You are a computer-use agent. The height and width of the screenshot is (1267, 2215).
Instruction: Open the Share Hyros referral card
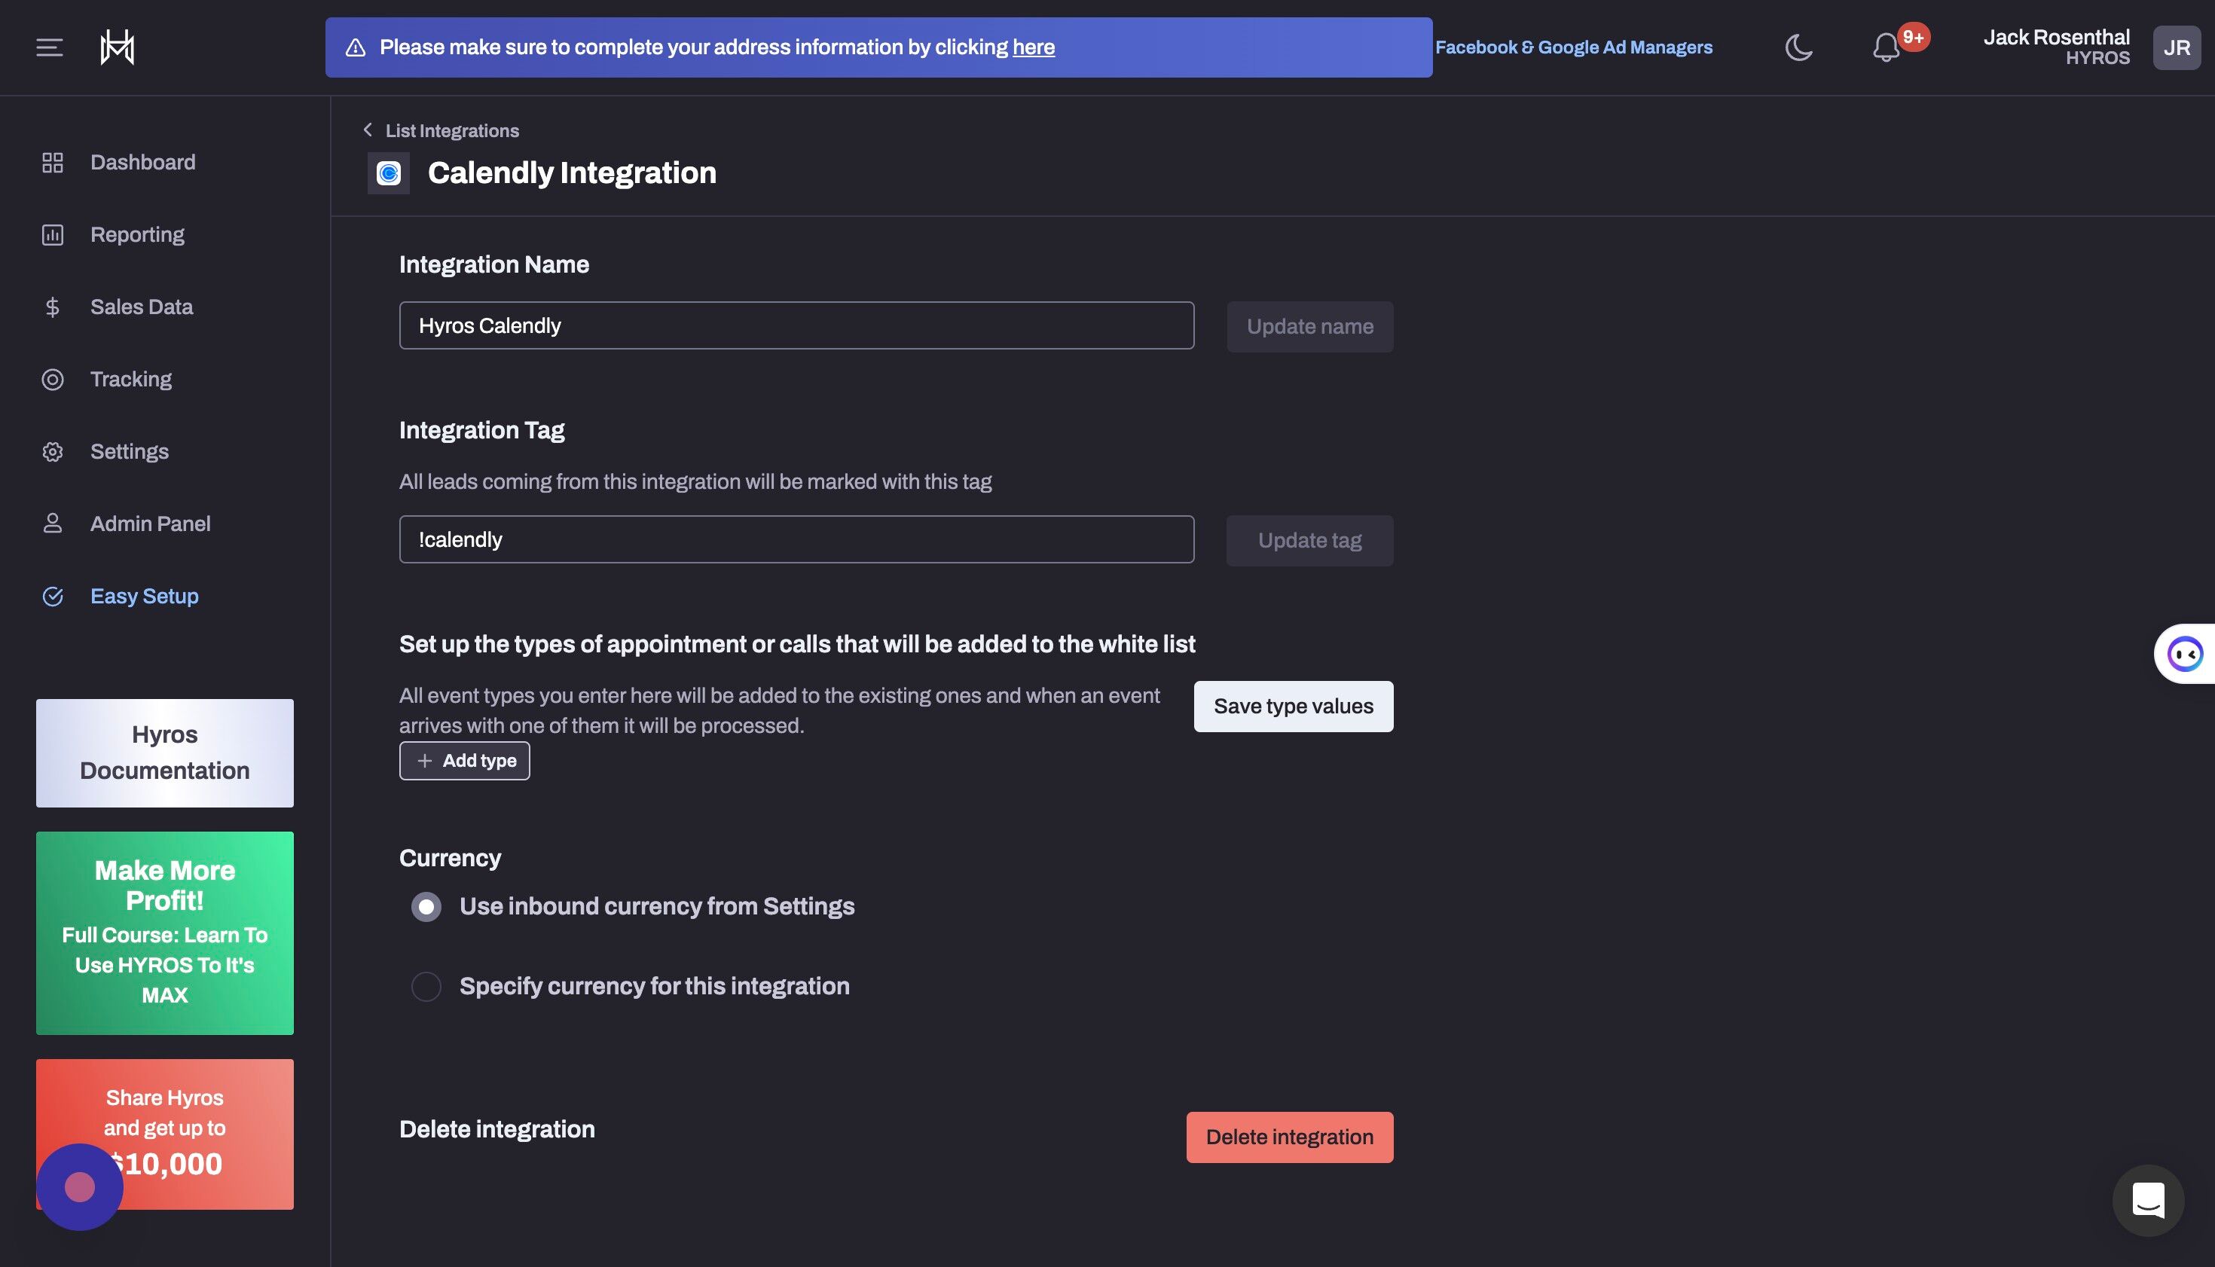click(164, 1134)
